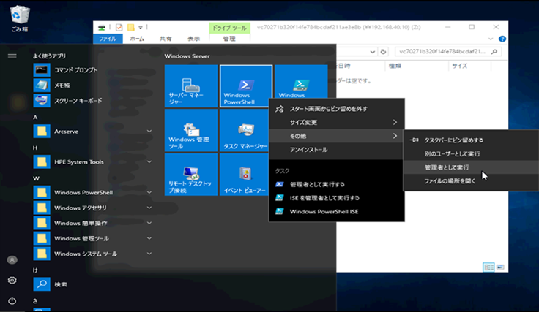The image size is (539, 312).
Task: Open the Windows アクセサリ folder
Action: (x=93, y=208)
